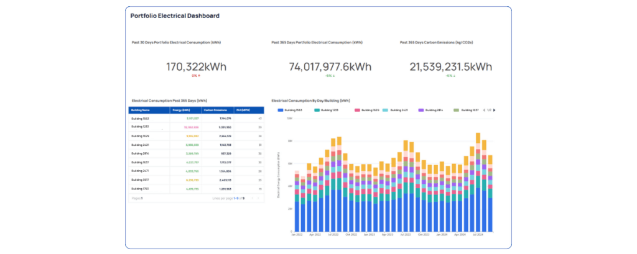Screen dimensions: 637x254
Task: Sort by Carbon Emissions column header
Action: coord(214,110)
